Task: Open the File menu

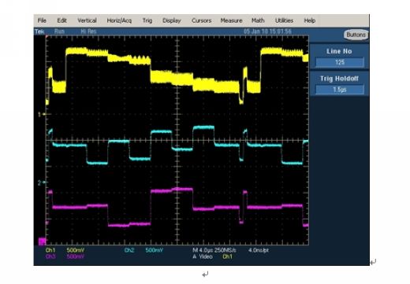Action: pos(42,20)
